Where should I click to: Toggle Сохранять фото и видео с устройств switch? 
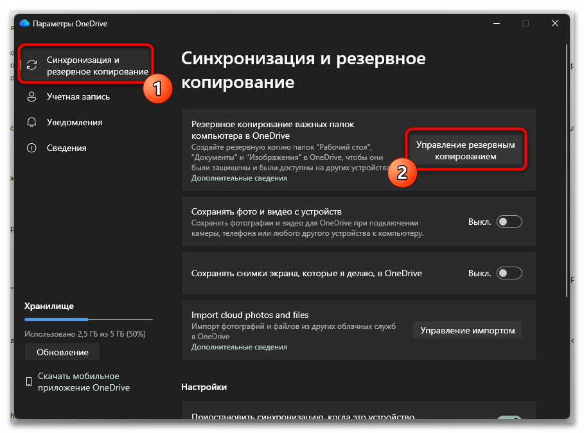(509, 222)
